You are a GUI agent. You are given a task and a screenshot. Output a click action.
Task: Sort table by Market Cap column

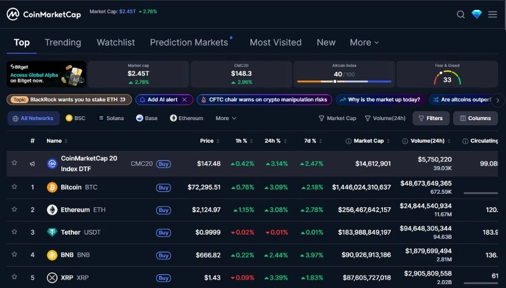point(368,141)
